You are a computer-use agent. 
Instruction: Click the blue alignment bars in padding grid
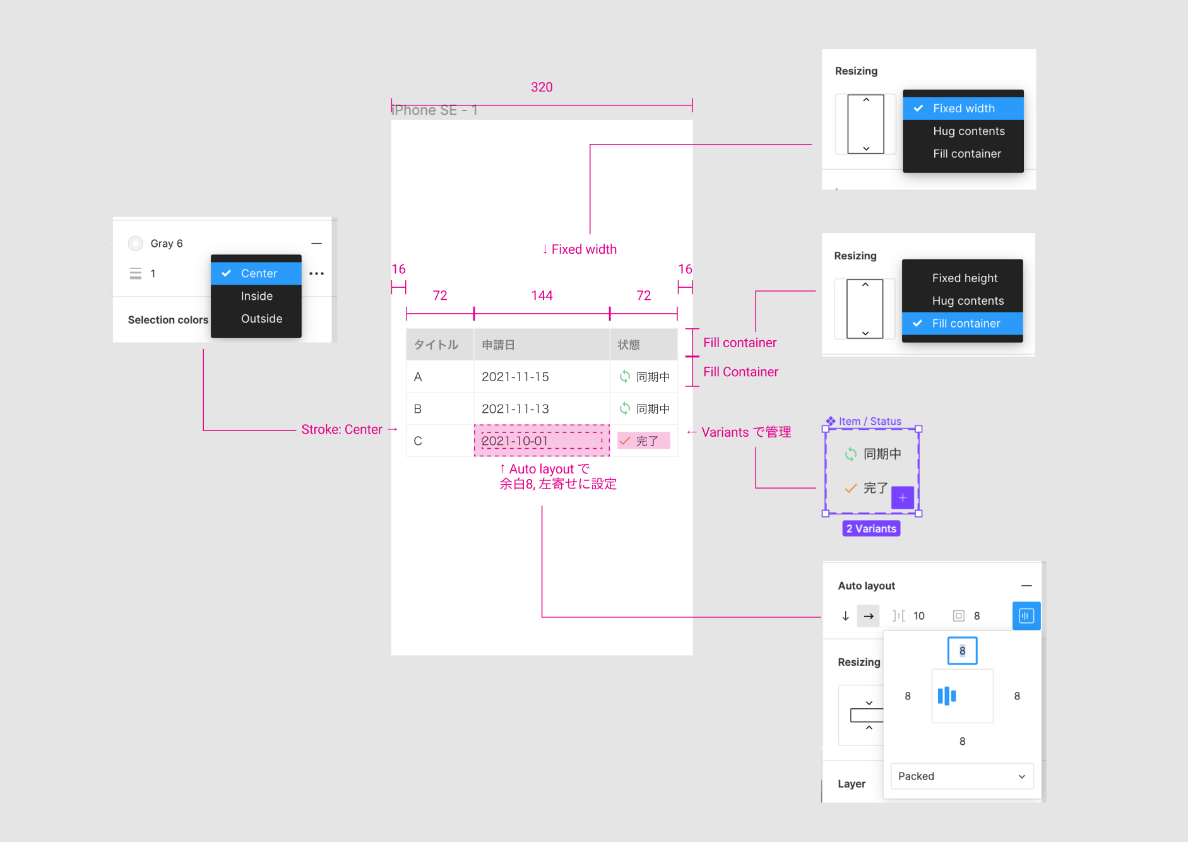pos(947,696)
